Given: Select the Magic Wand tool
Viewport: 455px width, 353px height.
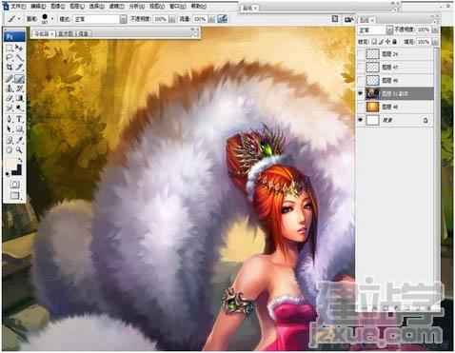Looking at the screenshot, I should point(19,58).
